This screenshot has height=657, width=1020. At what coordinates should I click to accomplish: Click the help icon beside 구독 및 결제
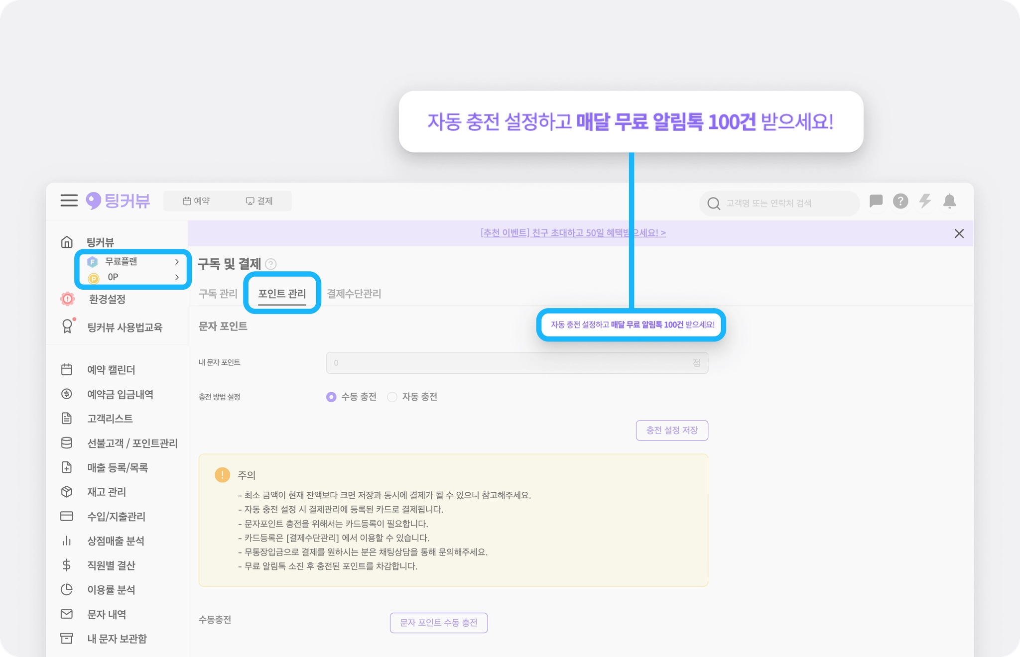271,264
